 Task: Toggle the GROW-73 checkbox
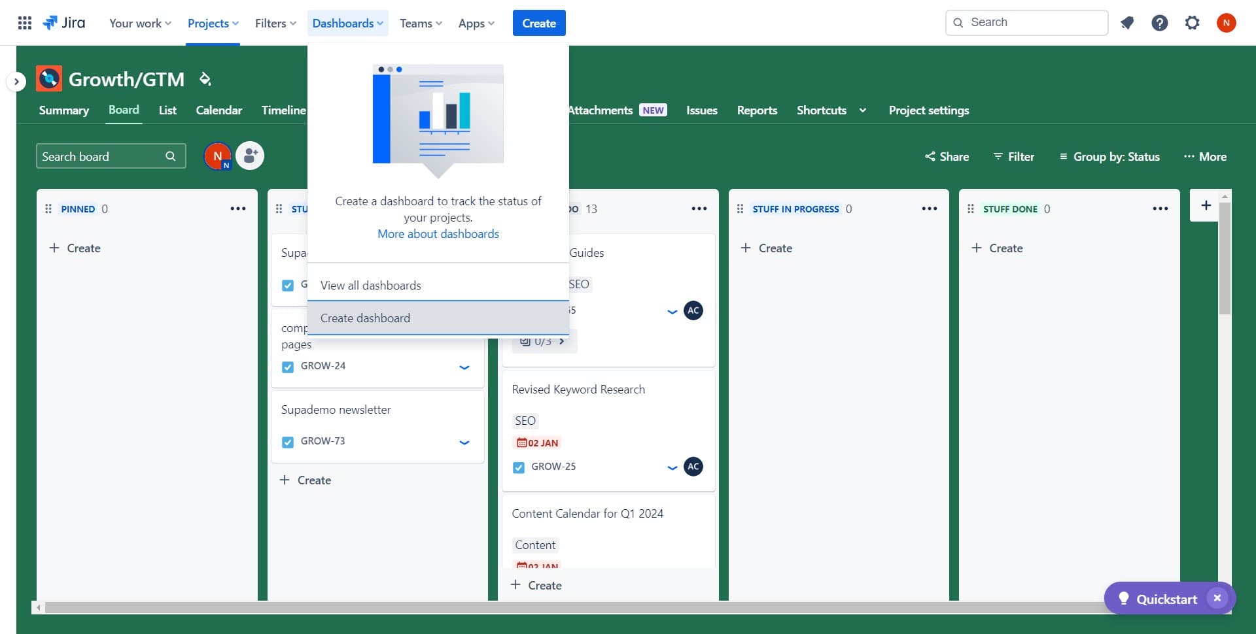pos(288,442)
